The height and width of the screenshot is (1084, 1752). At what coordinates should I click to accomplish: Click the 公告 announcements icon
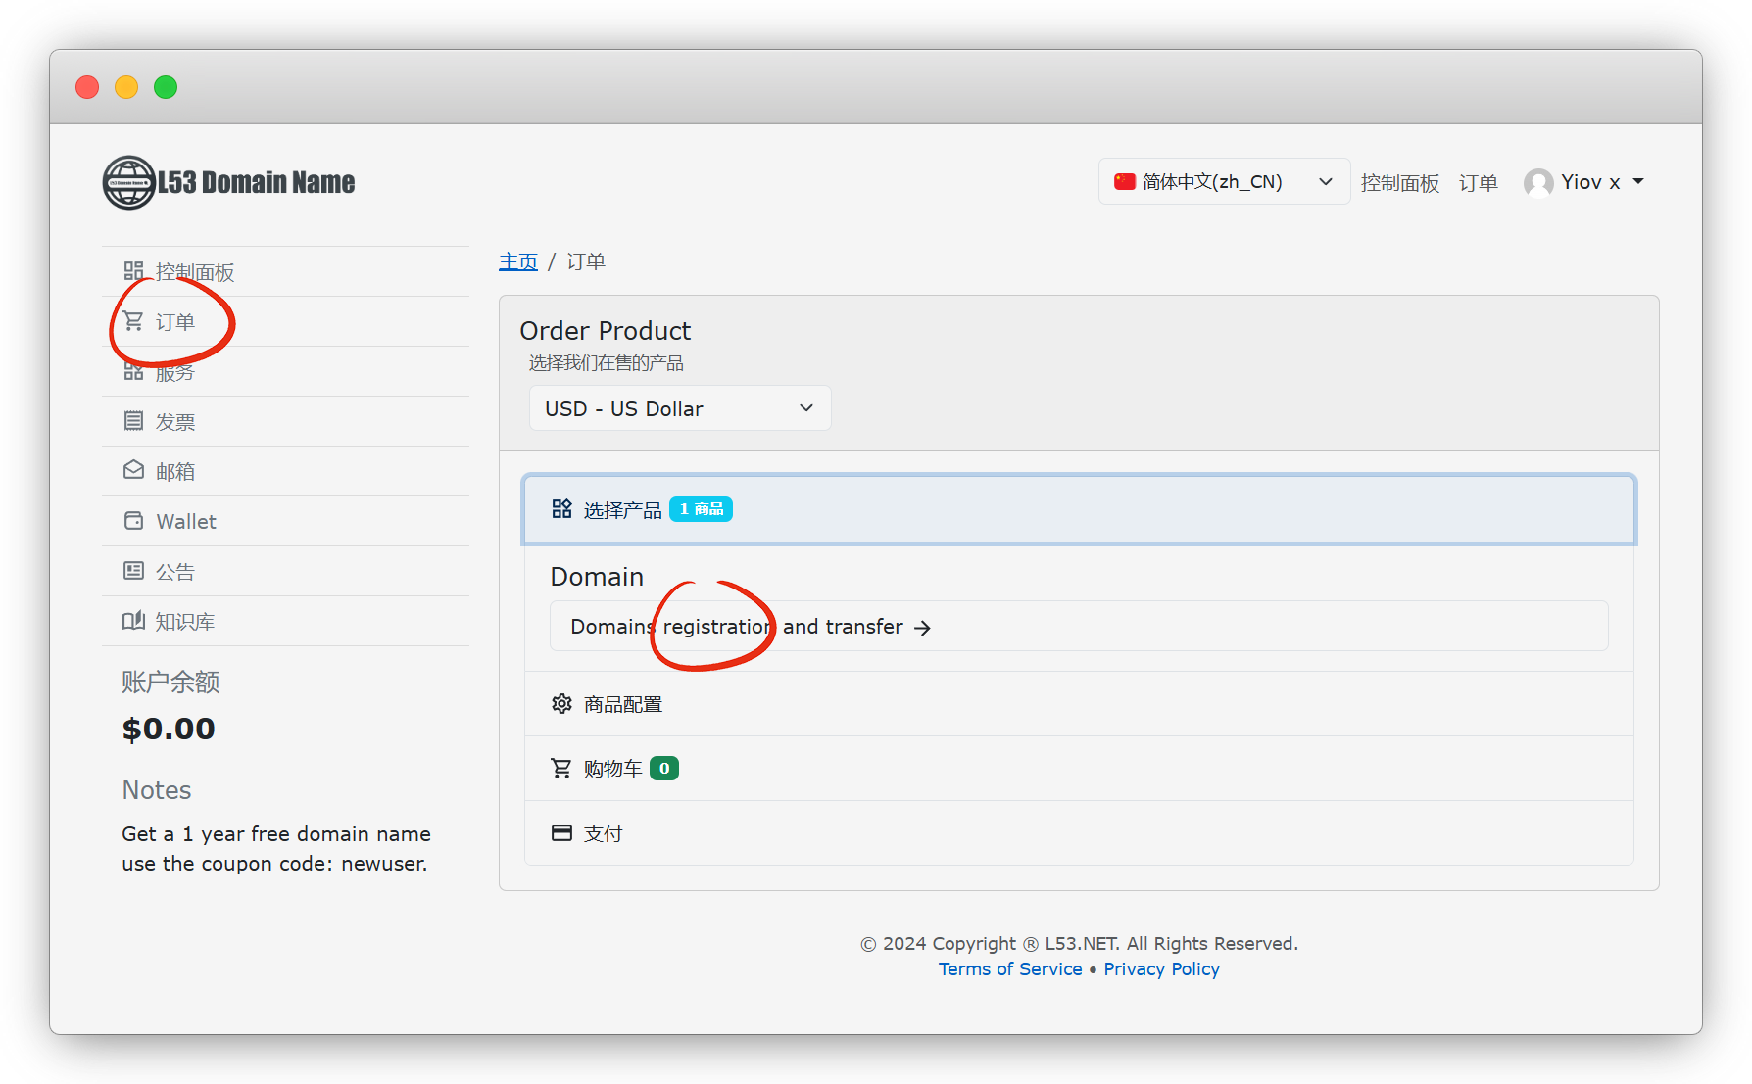pyautogui.click(x=133, y=571)
